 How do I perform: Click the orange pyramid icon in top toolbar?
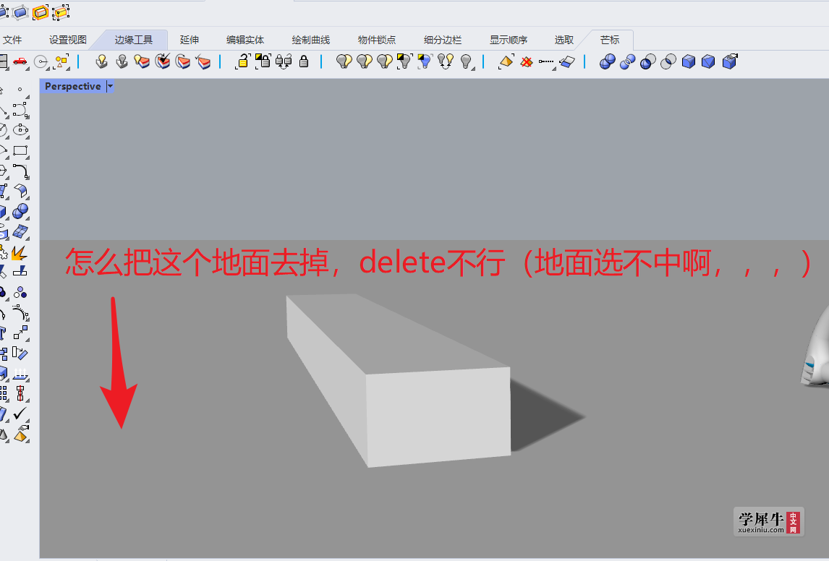pos(506,61)
